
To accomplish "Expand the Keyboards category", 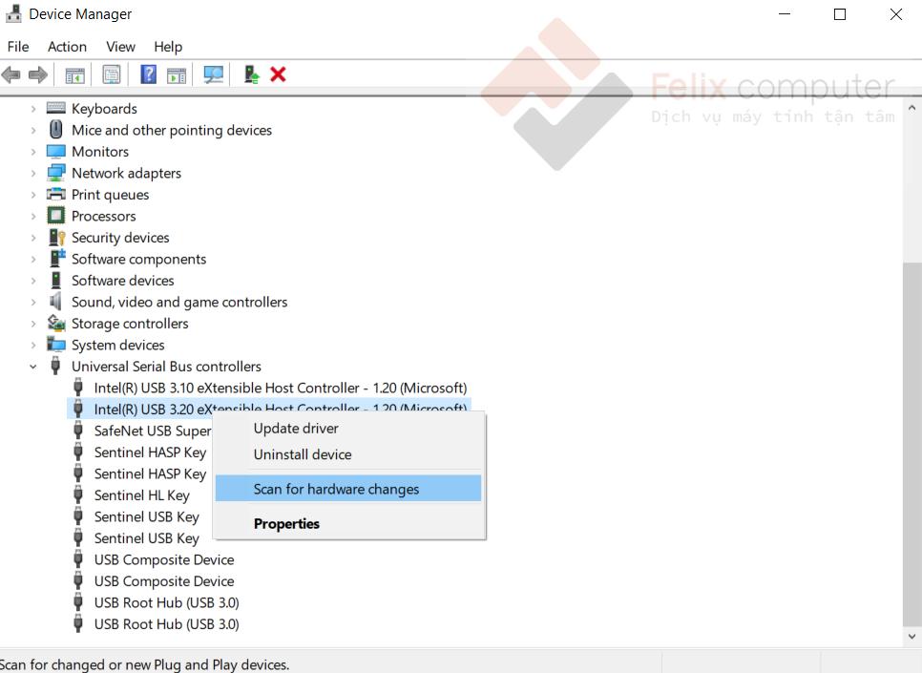I will (33, 109).
